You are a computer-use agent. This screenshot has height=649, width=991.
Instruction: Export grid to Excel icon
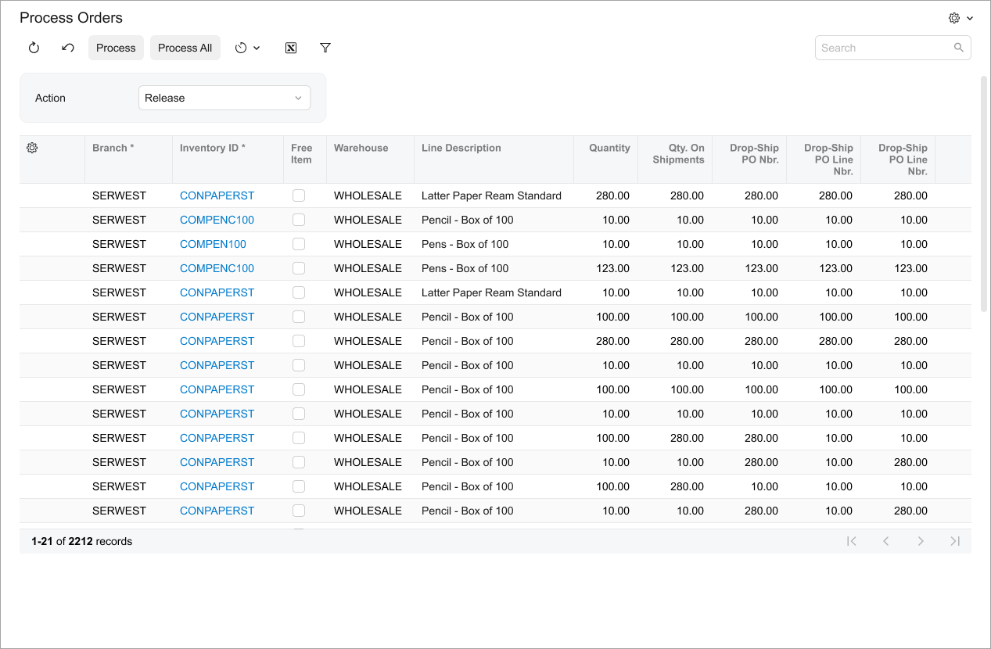point(291,48)
